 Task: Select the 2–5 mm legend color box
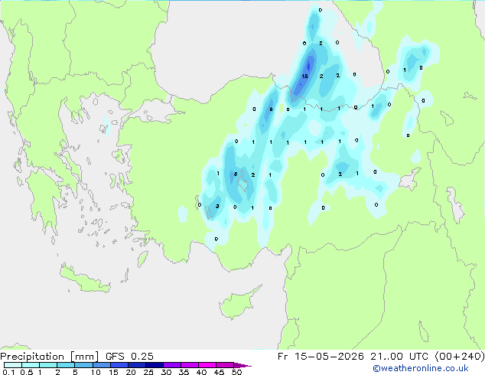coord(66,365)
